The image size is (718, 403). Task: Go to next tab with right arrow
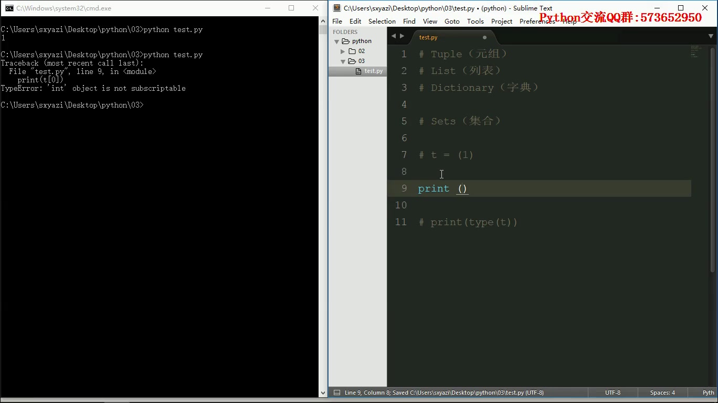(403, 36)
